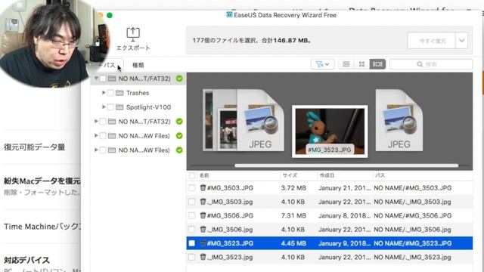Click trash icon of ._IMG_3523.jpg row
Screen dimensions: 484x272
tap(203, 257)
